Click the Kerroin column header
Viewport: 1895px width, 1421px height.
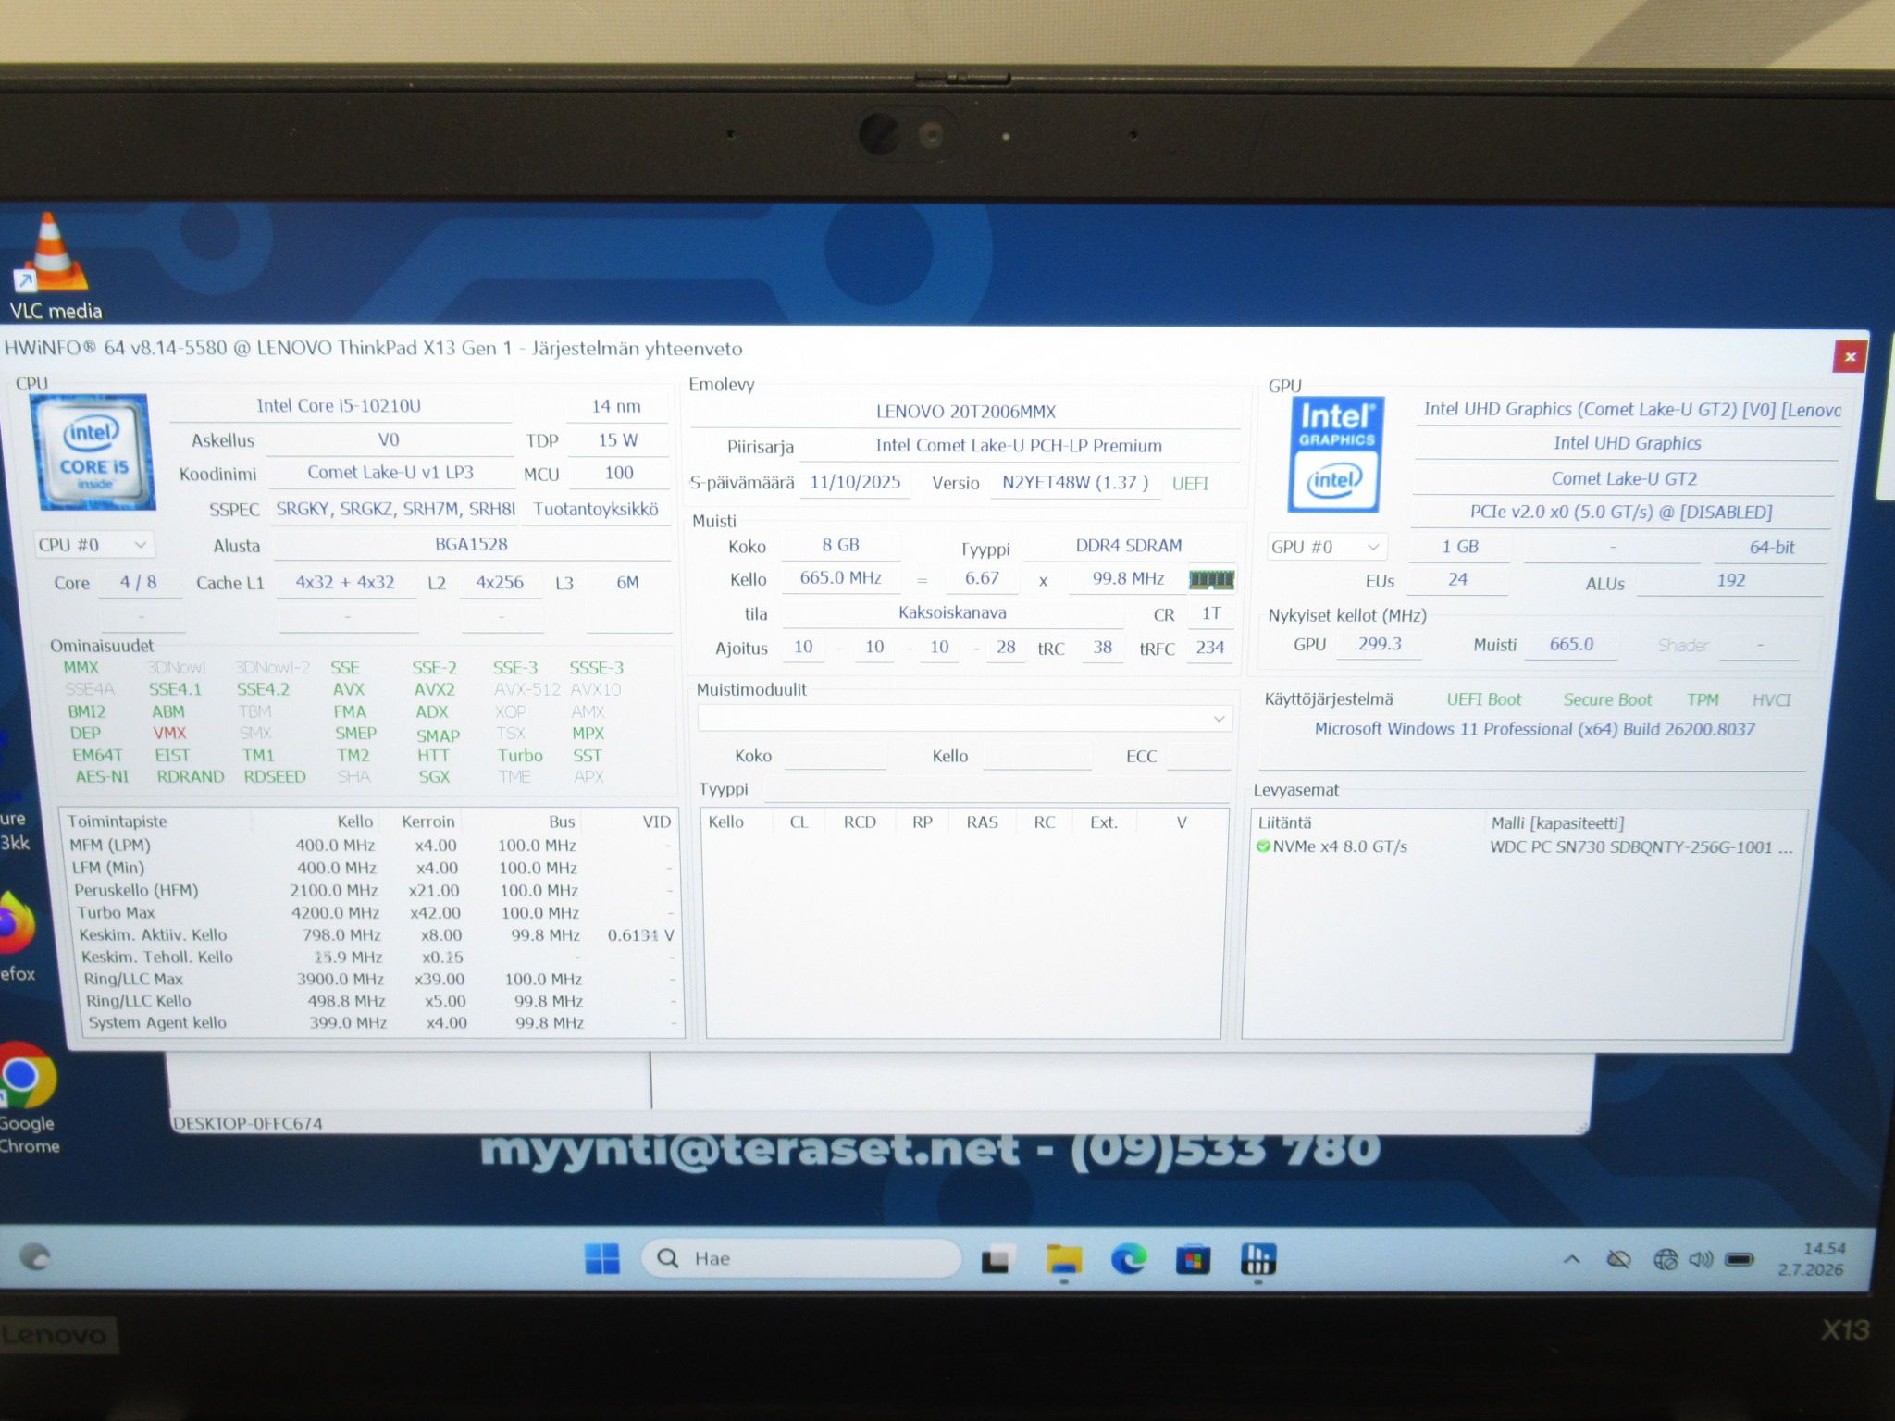[427, 822]
